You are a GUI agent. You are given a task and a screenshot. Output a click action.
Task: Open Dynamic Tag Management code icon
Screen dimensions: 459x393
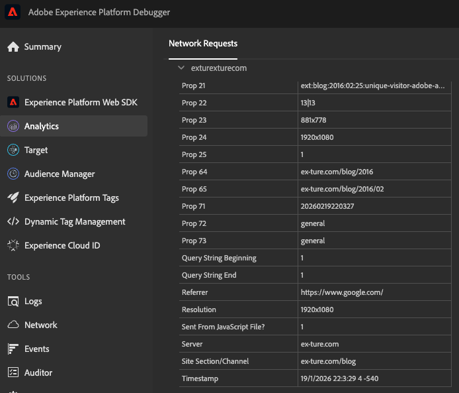coord(13,222)
